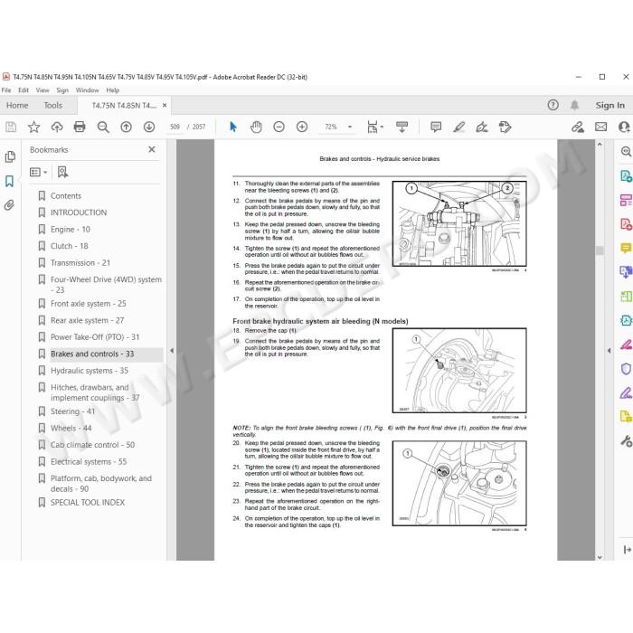Viewport: 633px width, 633px height.
Task: Open the Sign menu
Action: coord(62,90)
